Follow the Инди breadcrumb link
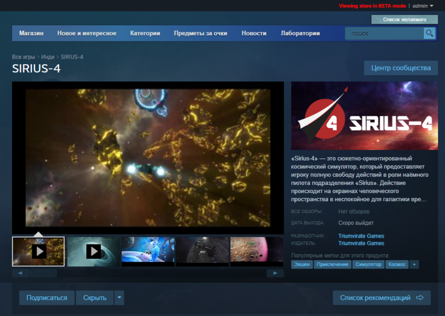The width and height of the screenshot is (445, 316). [x=48, y=57]
